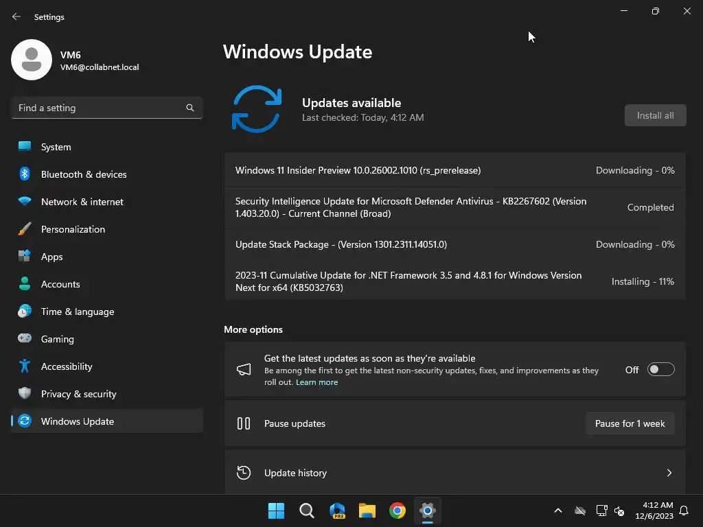Click the Accounts person icon
This screenshot has width=703, height=527.
(25, 283)
